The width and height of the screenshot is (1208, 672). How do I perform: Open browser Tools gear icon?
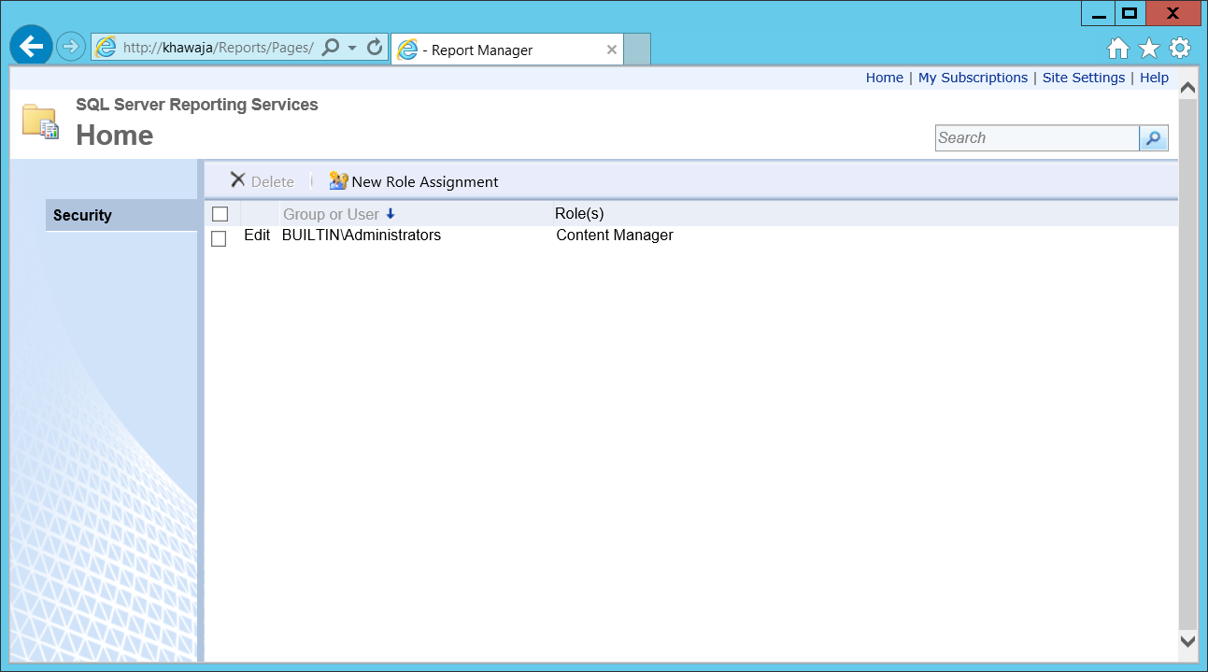pyautogui.click(x=1180, y=49)
